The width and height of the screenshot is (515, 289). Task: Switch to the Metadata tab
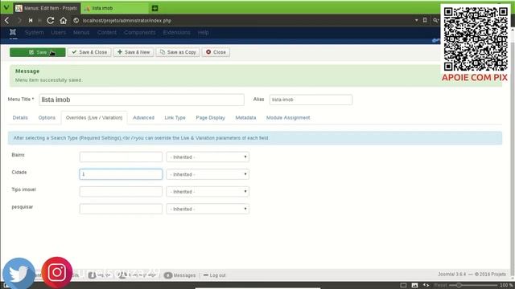[245, 118]
